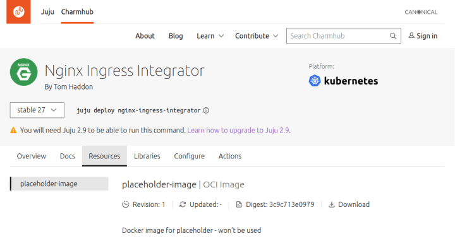455x241 pixels.
Task: Open the Docs tab
Action: coord(68,156)
